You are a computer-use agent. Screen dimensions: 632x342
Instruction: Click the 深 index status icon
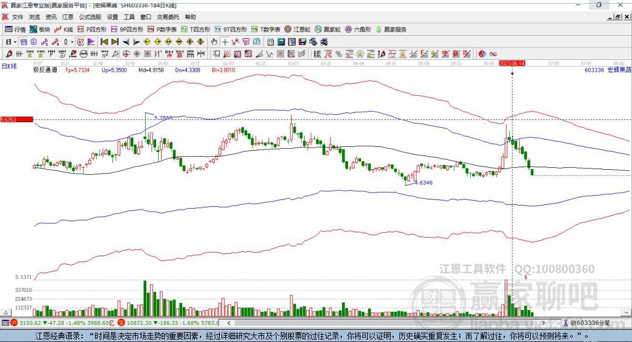[122, 323]
